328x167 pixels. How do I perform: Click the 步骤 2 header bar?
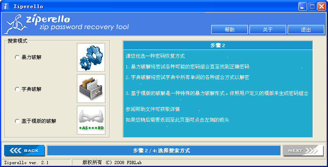click(218, 45)
